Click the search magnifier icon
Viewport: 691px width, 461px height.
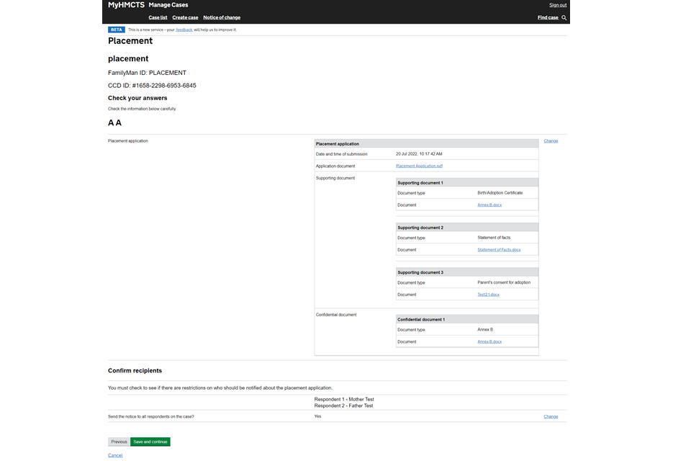pyautogui.click(x=564, y=17)
